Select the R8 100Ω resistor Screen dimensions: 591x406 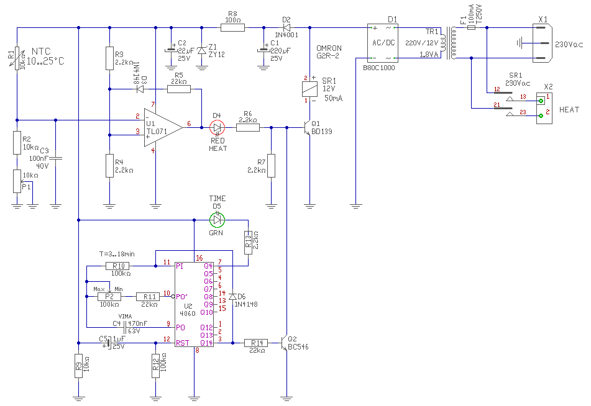(x=232, y=27)
